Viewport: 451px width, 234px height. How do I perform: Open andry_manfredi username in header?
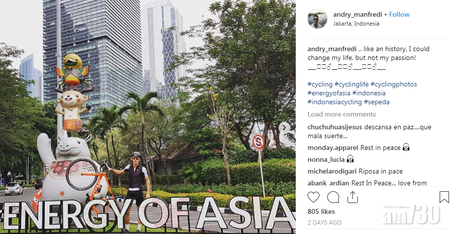(x=357, y=14)
